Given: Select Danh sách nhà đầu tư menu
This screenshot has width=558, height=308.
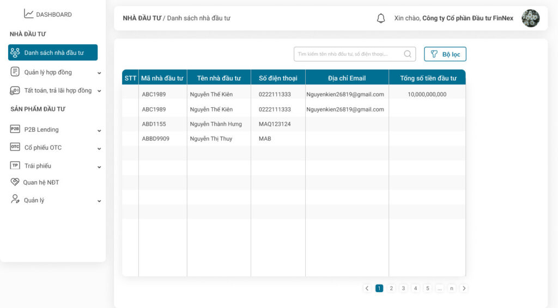Looking at the screenshot, I should click(x=53, y=53).
